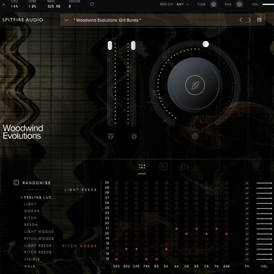Click the lit peg at row 20, column D5

186,234
